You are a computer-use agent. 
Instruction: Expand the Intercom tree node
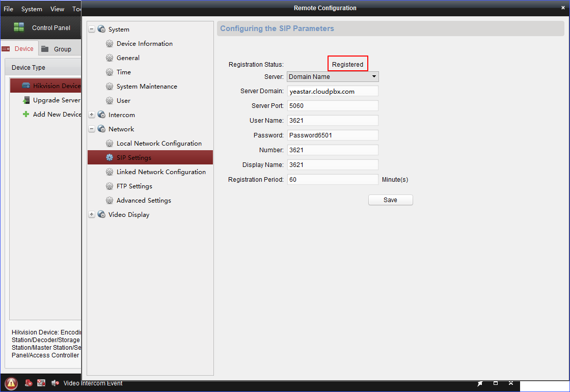tap(92, 115)
